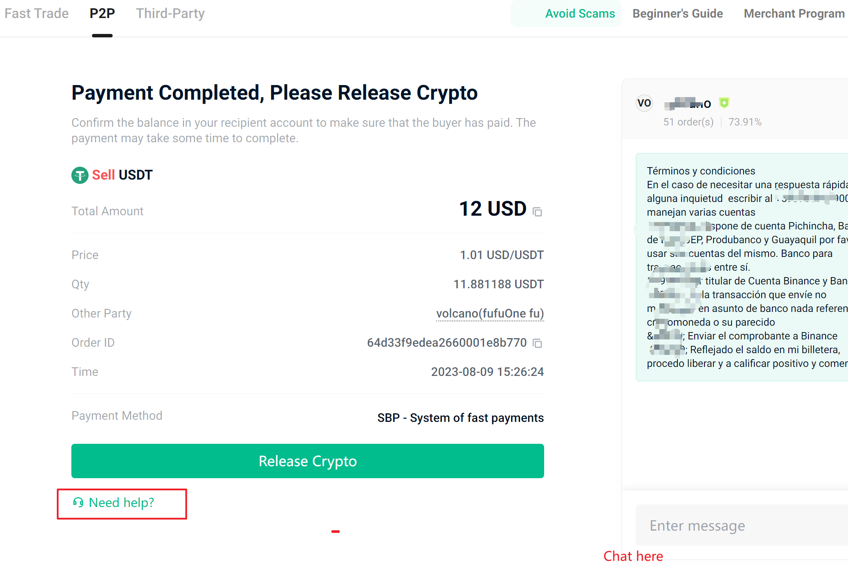848x580 pixels.
Task: Copy the Order ID value
Action: [x=537, y=343]
